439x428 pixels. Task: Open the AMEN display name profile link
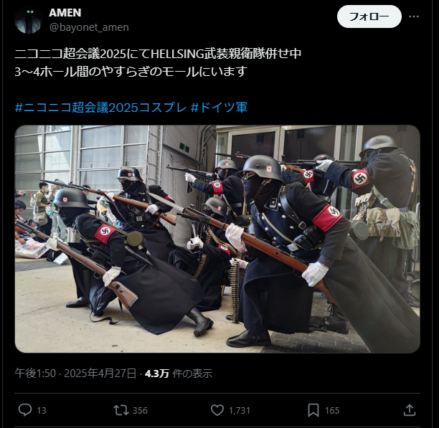click(65, 13)
